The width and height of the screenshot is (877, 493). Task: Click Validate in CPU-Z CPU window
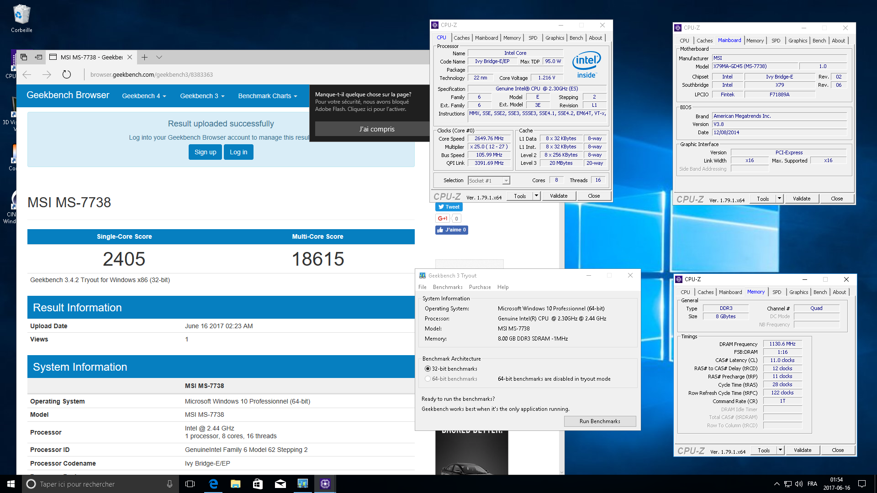[559, 196]
